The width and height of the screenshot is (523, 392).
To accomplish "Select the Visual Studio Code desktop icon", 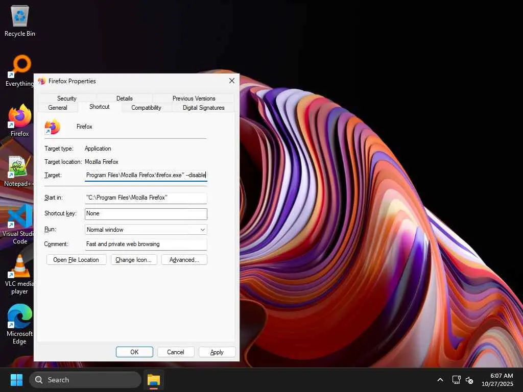I will tap(19, 225).
